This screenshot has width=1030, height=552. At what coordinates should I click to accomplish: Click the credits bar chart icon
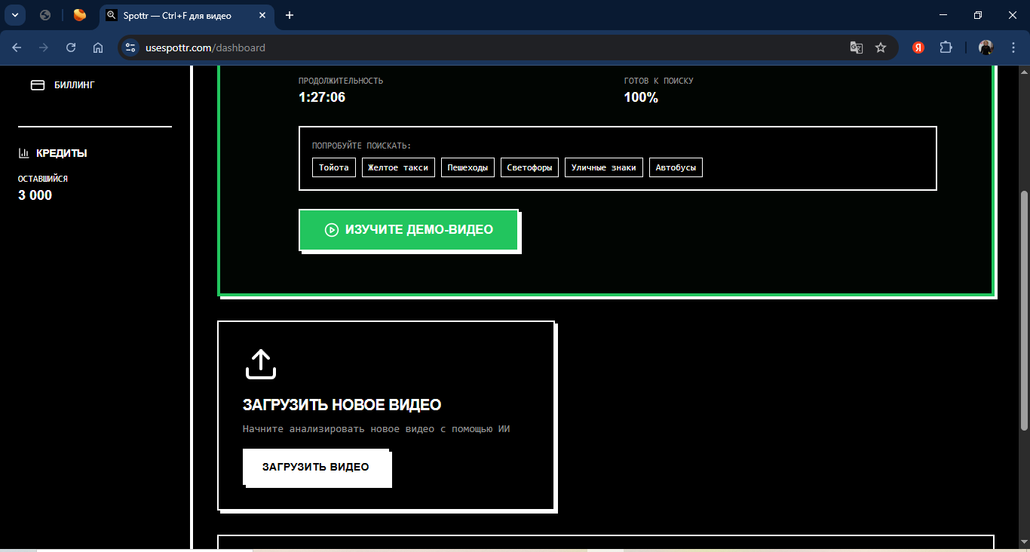[x=24, y=153]
